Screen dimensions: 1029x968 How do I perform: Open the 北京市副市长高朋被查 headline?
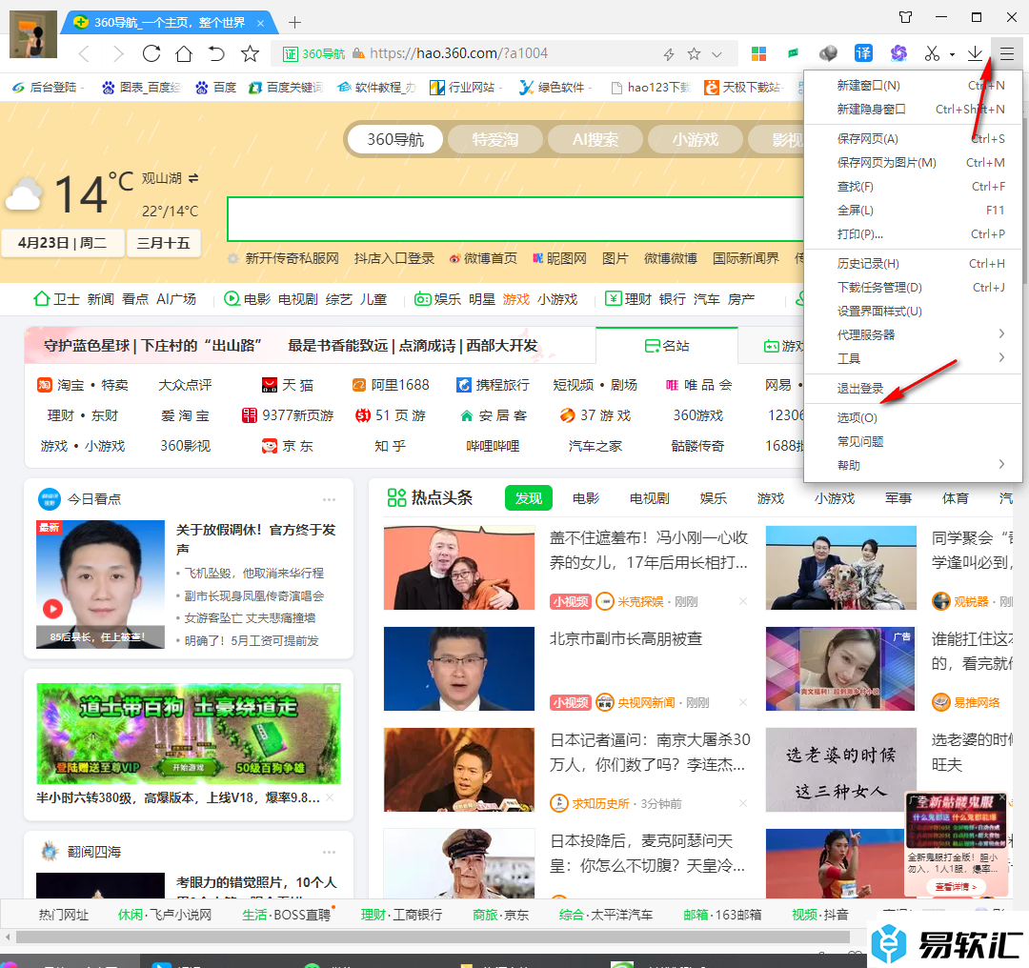[625, 638]
